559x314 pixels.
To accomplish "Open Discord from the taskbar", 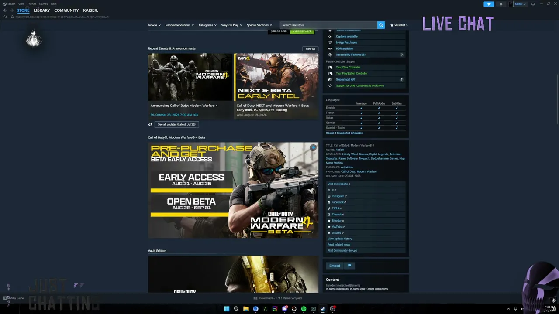I will (x=284, y=309).
